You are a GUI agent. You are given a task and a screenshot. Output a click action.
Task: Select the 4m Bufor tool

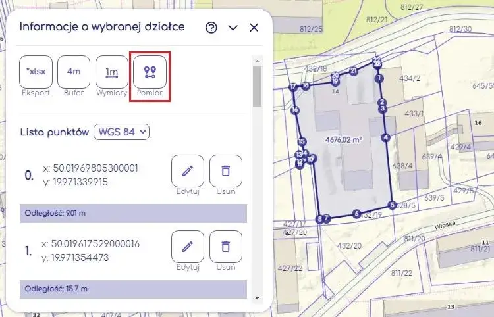[x=74, y=72]
